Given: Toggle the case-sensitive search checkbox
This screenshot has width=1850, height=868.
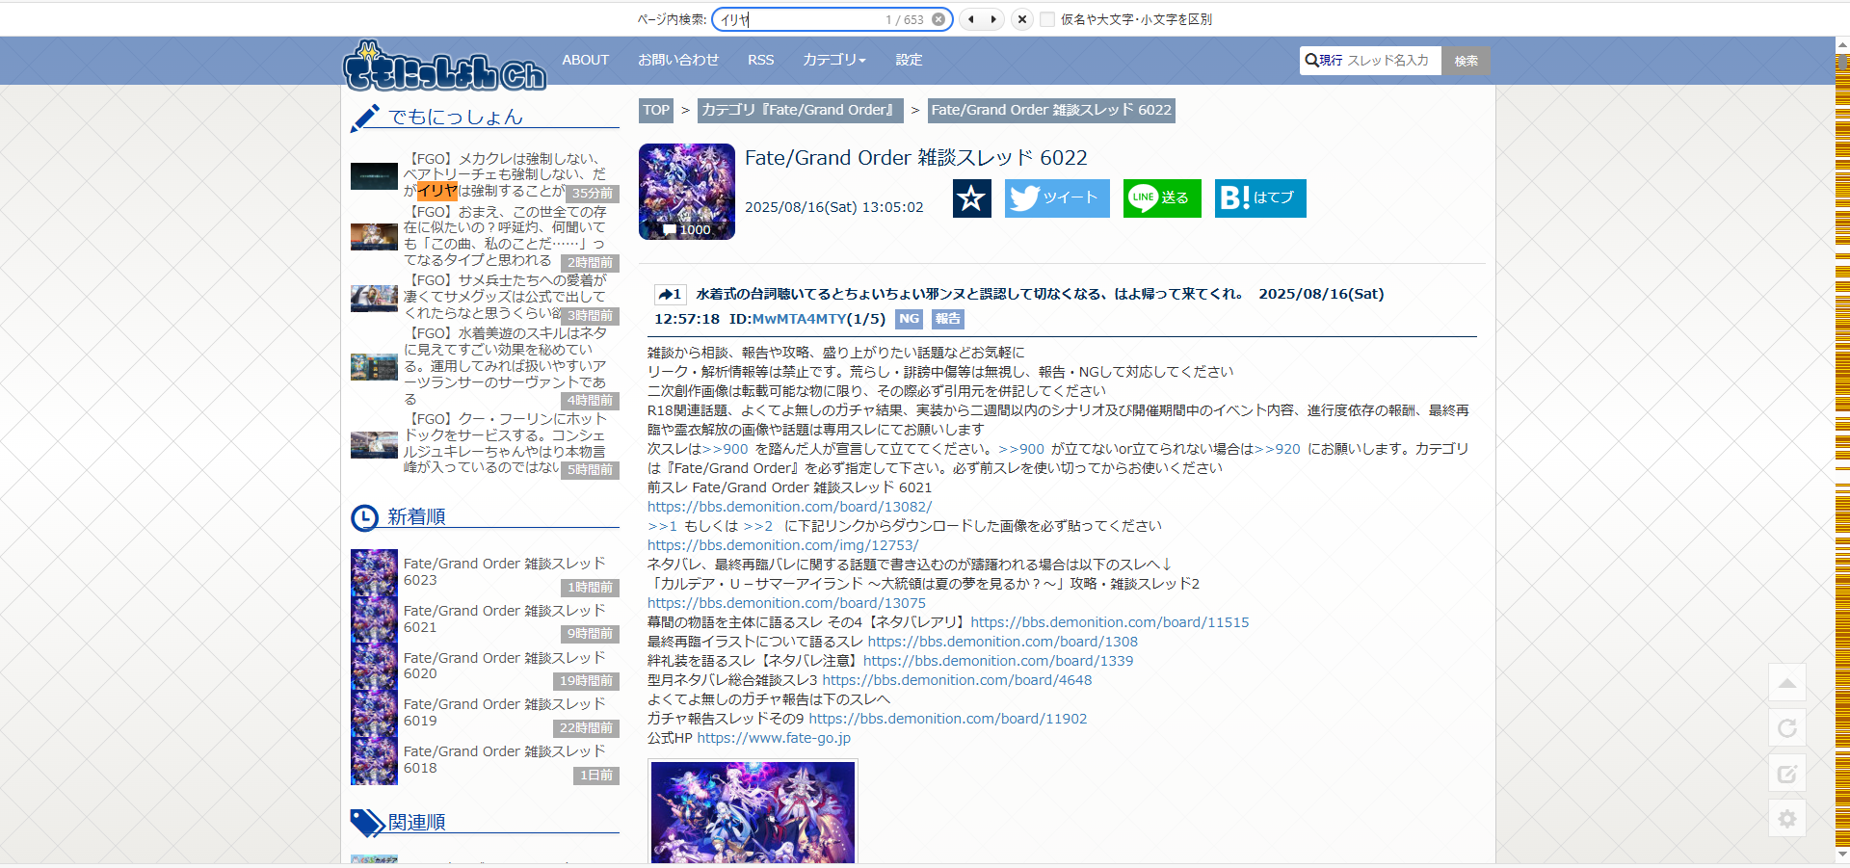Looking at the screenshot, I should [x=1047, y=19].
